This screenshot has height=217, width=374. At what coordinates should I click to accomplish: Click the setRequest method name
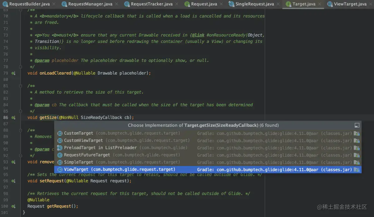coord(51,181)
